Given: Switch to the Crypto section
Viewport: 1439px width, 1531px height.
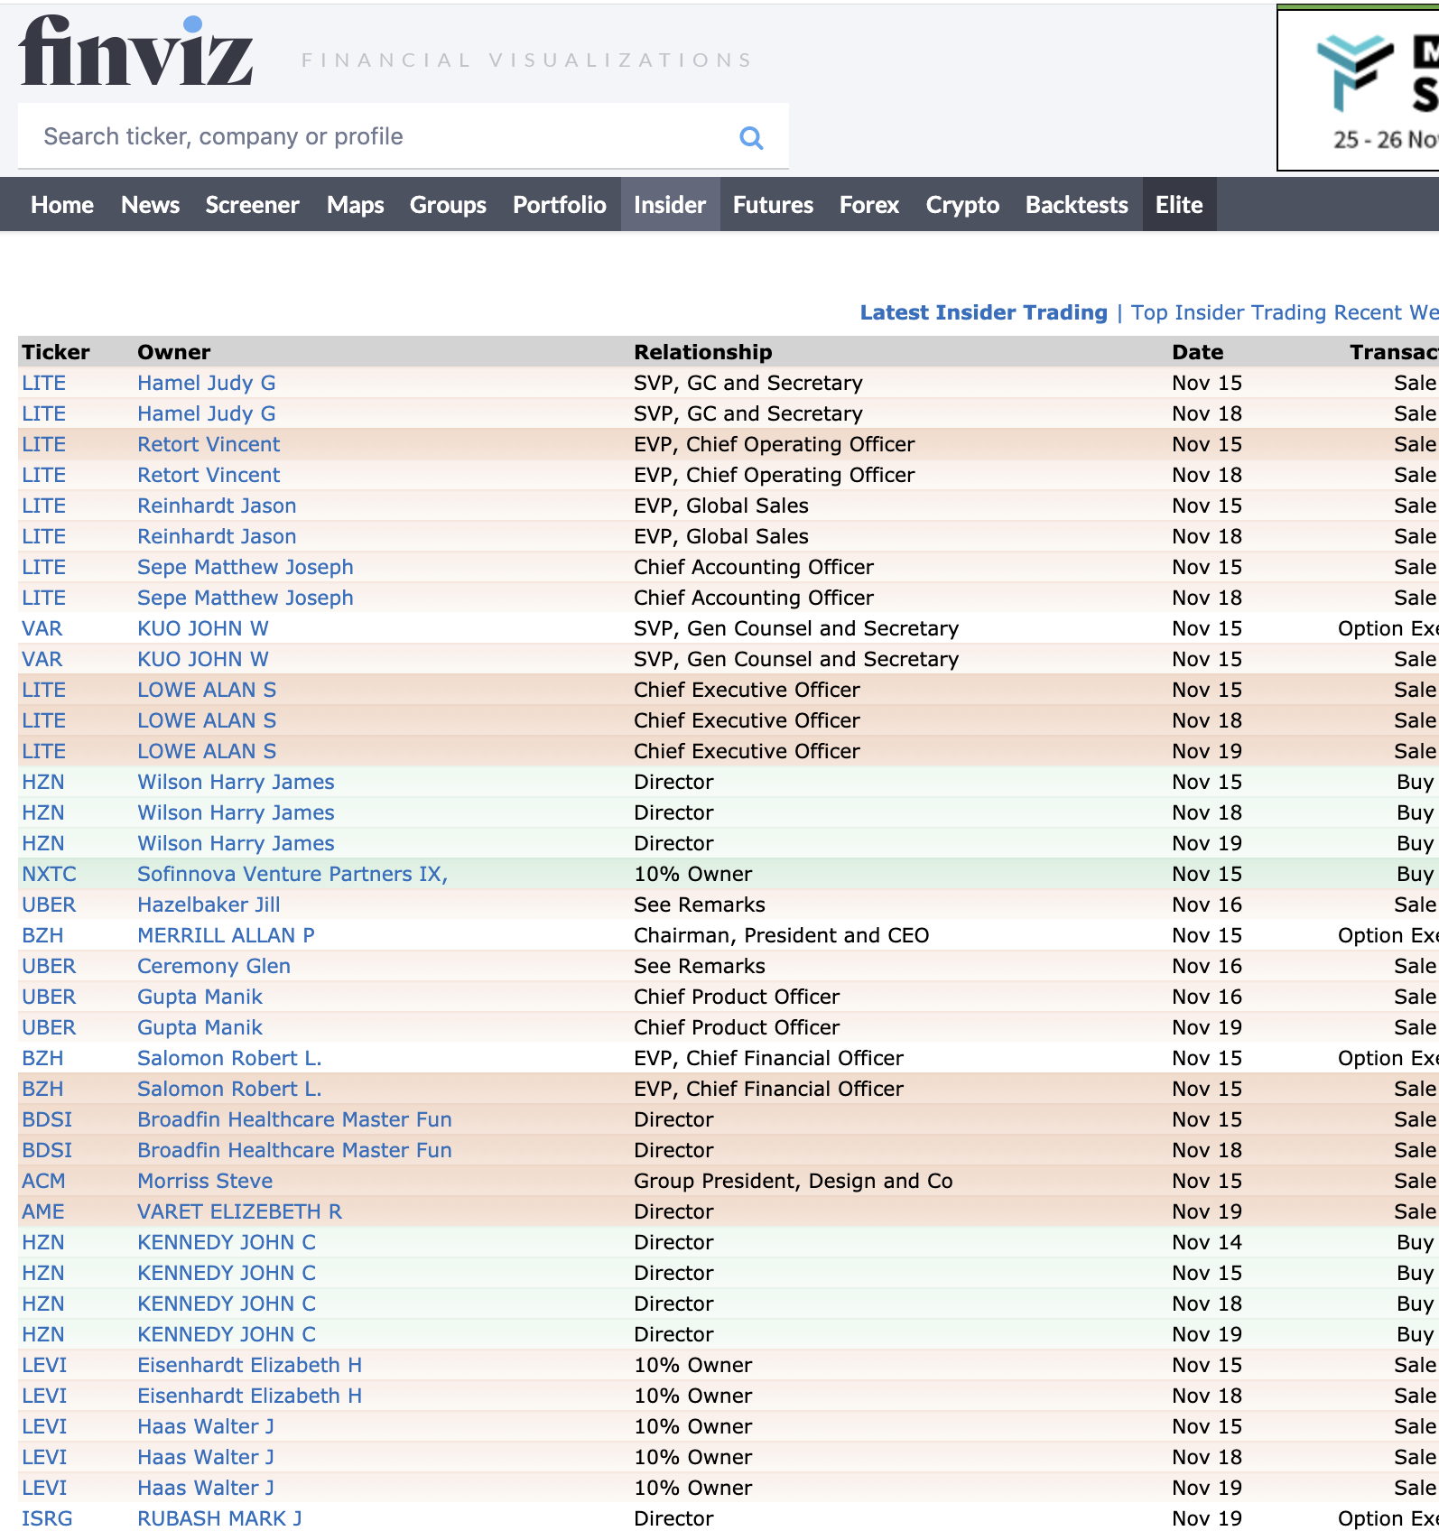Looking at the screenshot, I should click(962, 205).
